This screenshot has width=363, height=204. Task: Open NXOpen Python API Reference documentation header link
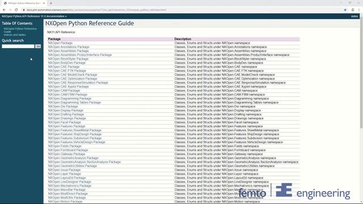[33, 16]
